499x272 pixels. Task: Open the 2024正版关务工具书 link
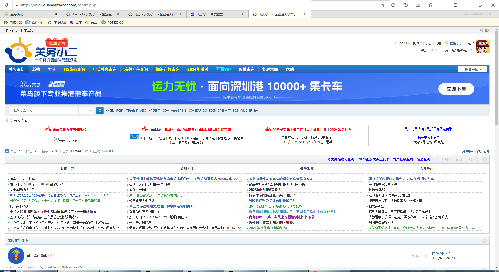(374, 159)
